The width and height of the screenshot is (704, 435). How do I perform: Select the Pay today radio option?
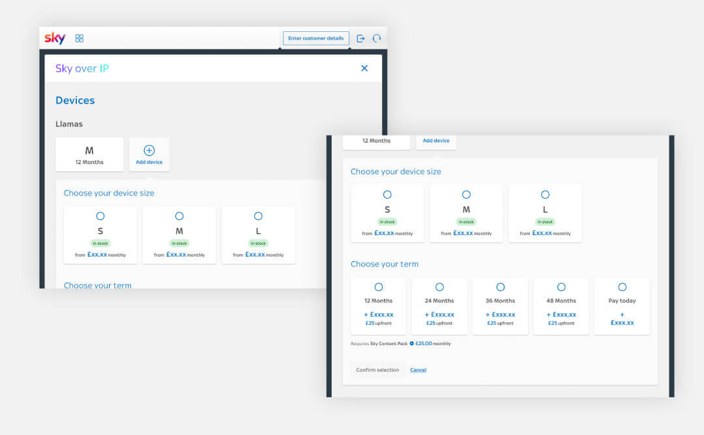point(623,287)
